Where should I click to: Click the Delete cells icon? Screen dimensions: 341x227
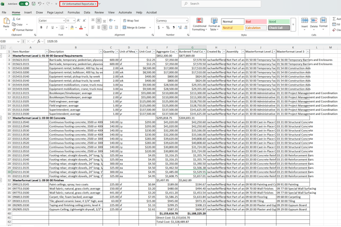pos(314,22)
